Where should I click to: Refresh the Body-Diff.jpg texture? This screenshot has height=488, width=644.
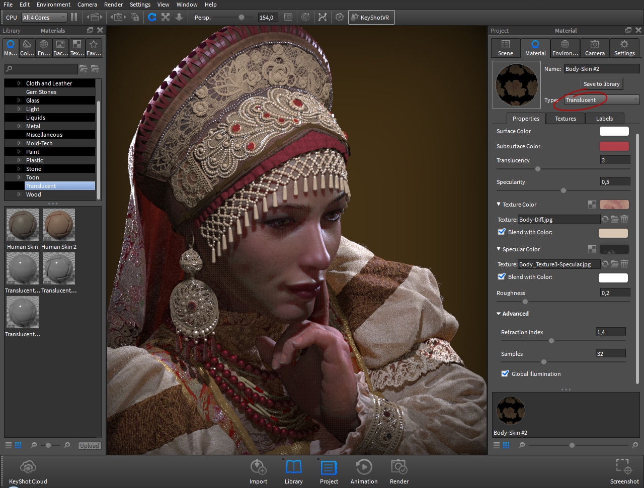pos(605,219)
